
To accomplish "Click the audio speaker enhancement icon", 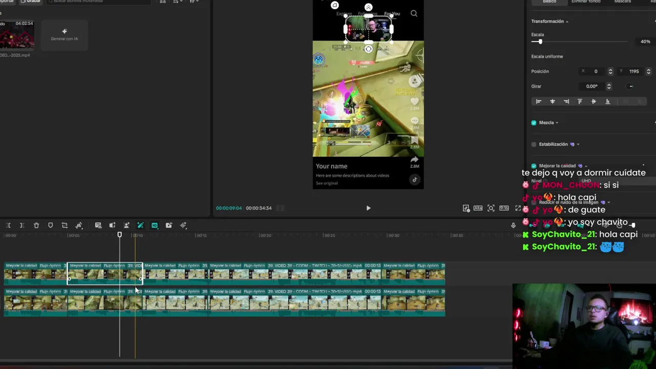I will coord(112,225).
